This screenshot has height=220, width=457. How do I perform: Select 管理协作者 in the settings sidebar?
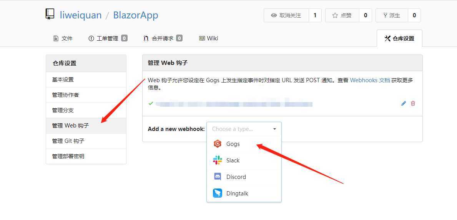[x=86, y=95]
